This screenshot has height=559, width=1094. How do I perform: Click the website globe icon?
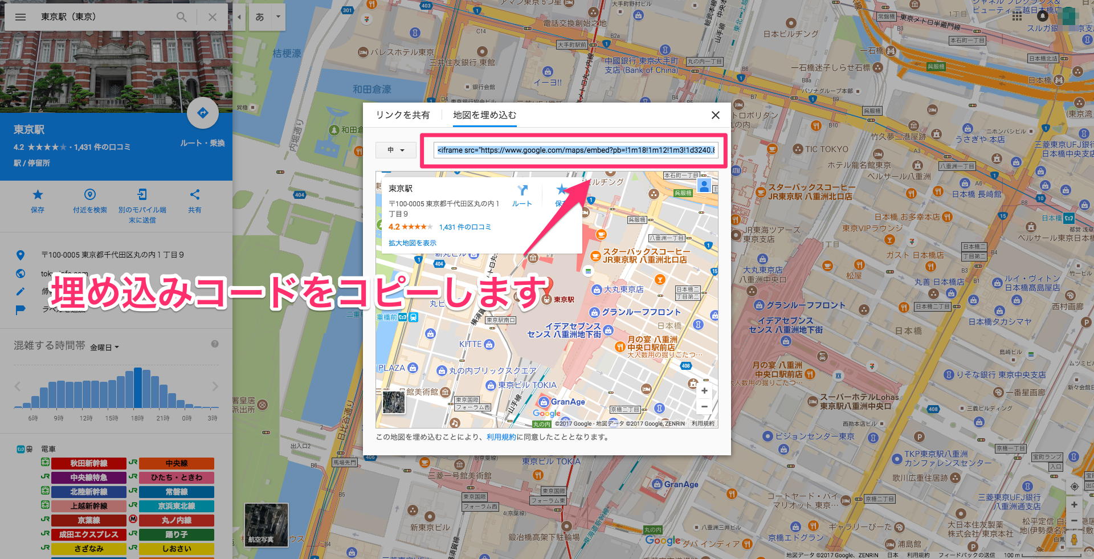[21, 274]
